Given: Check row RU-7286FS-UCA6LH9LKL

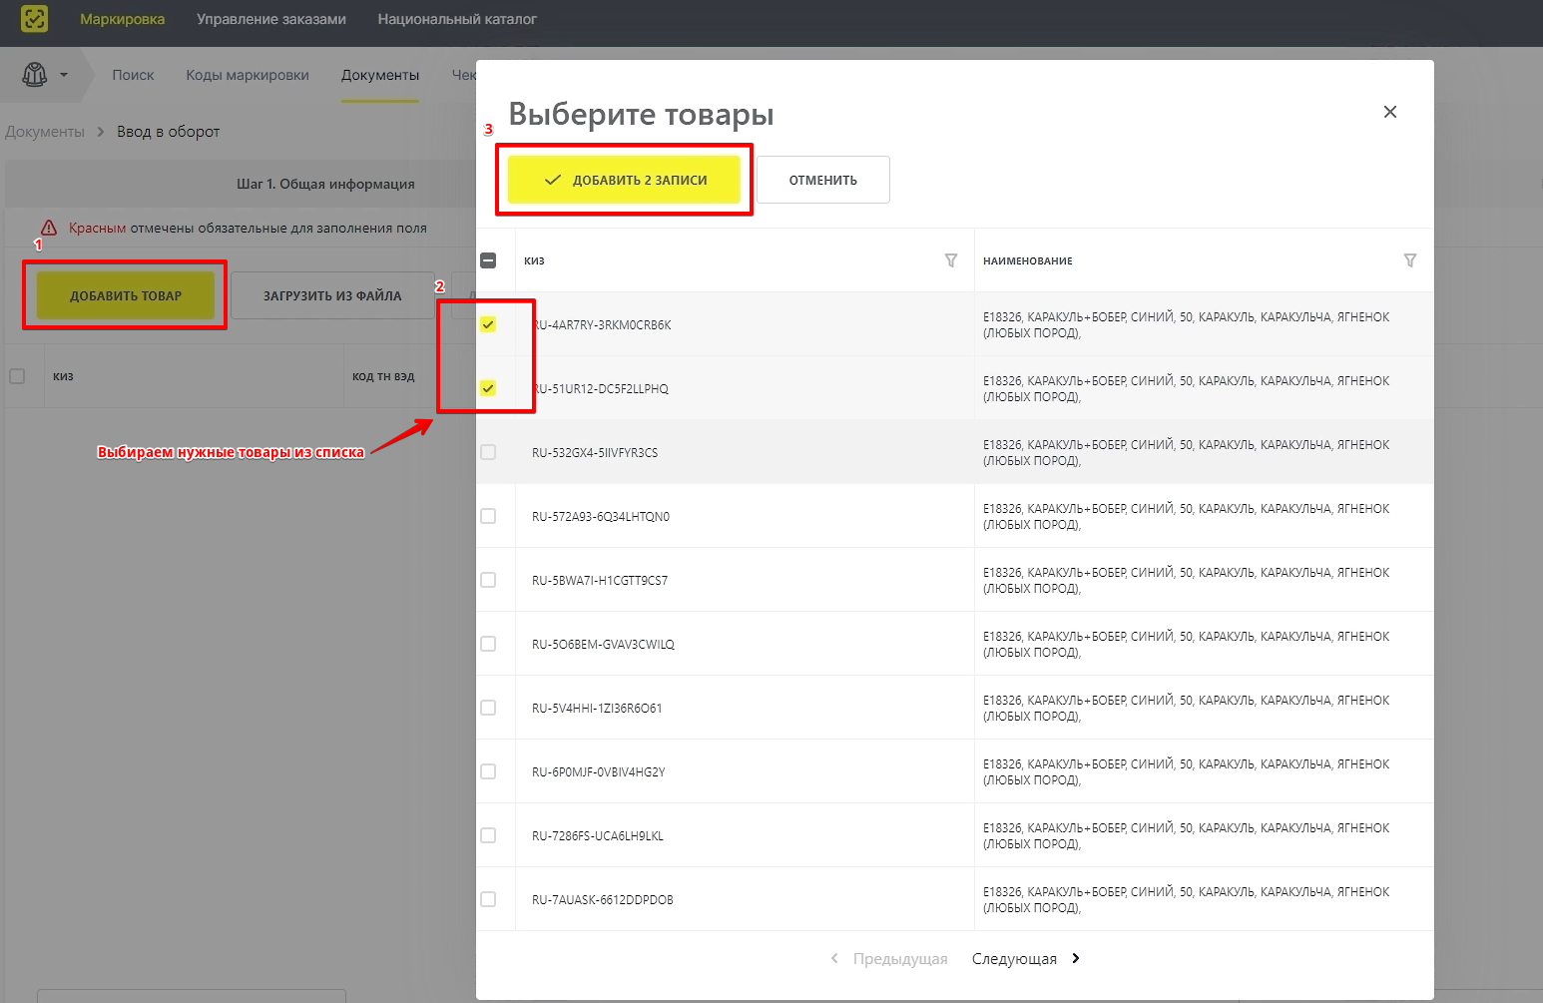Looking at the screenshot, I should tap(488, 835).
